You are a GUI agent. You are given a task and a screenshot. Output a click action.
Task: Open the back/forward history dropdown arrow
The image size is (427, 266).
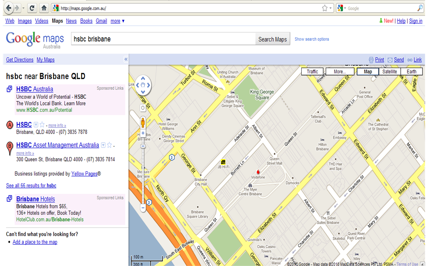24,8
